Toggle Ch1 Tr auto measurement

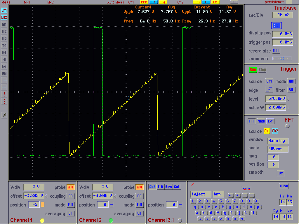pyautogui.click(x=154, y=2)
